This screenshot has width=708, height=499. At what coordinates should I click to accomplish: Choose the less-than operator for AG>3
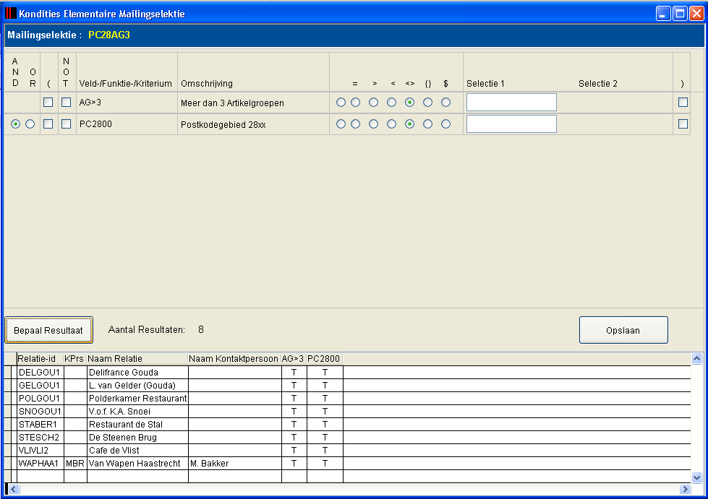[x=391, y=103]
